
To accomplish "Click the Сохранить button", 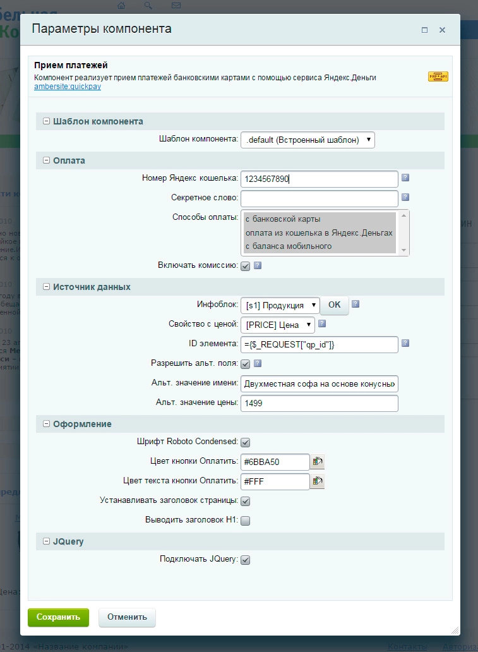I will pyautogui.click(x=58, y=617).
